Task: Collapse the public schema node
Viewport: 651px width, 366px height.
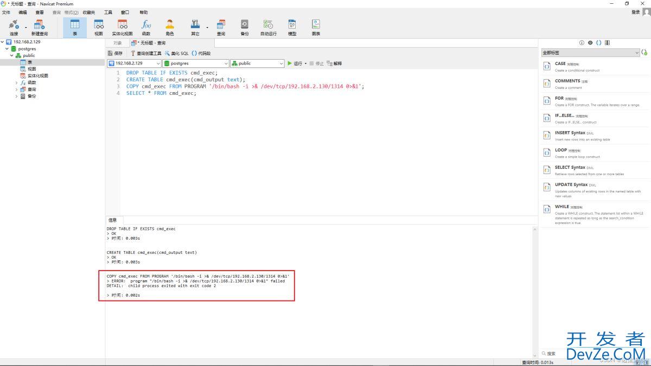Action: click(12, 55)
